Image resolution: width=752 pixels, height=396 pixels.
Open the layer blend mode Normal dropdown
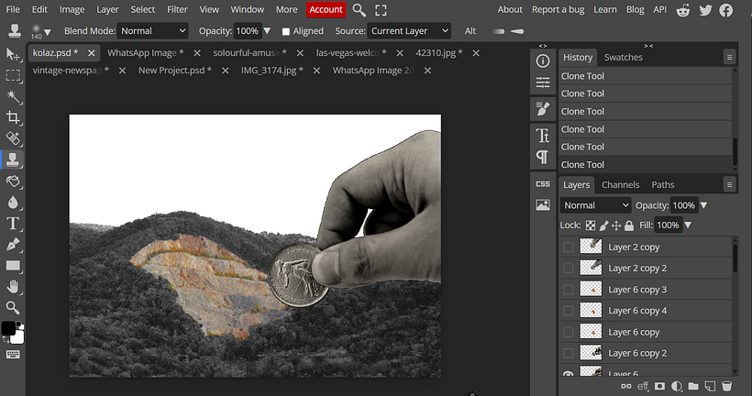click(596, 205)
